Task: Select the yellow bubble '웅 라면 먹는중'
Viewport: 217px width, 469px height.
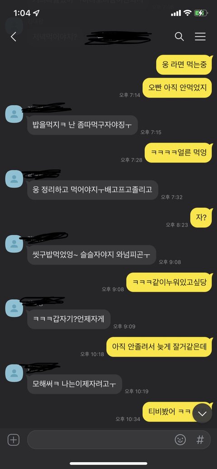Action: pos(184,65)
